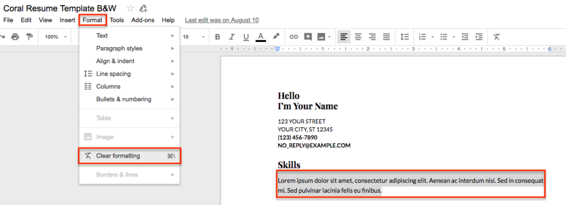Click 'YOUR CITY, ST 12345' text
The image size is (566, 205).
click(305, 130)
